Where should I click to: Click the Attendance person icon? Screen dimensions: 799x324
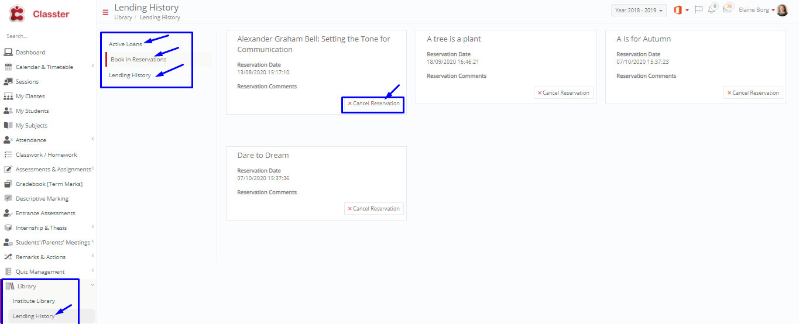click(8, 140)
